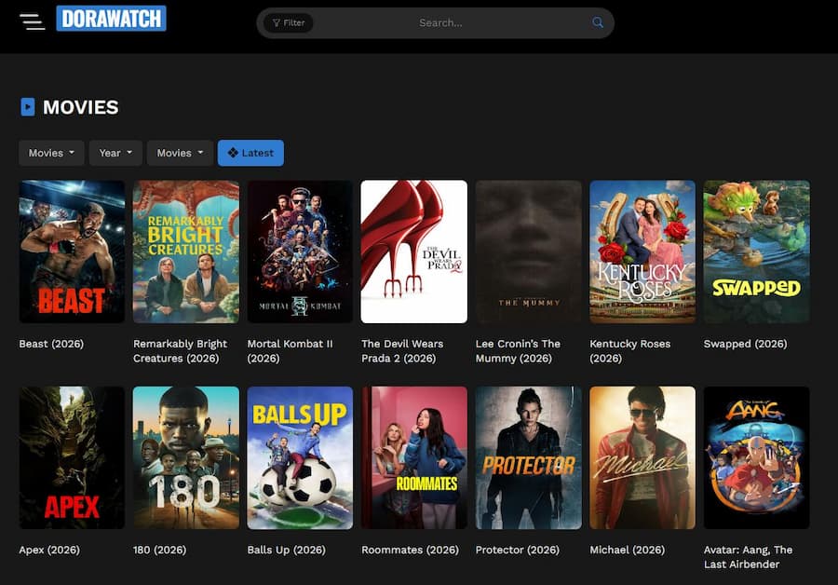838x585 pixels.
Task: Open The Mummy poster thumbnail
Action: (x=529, y=252)
